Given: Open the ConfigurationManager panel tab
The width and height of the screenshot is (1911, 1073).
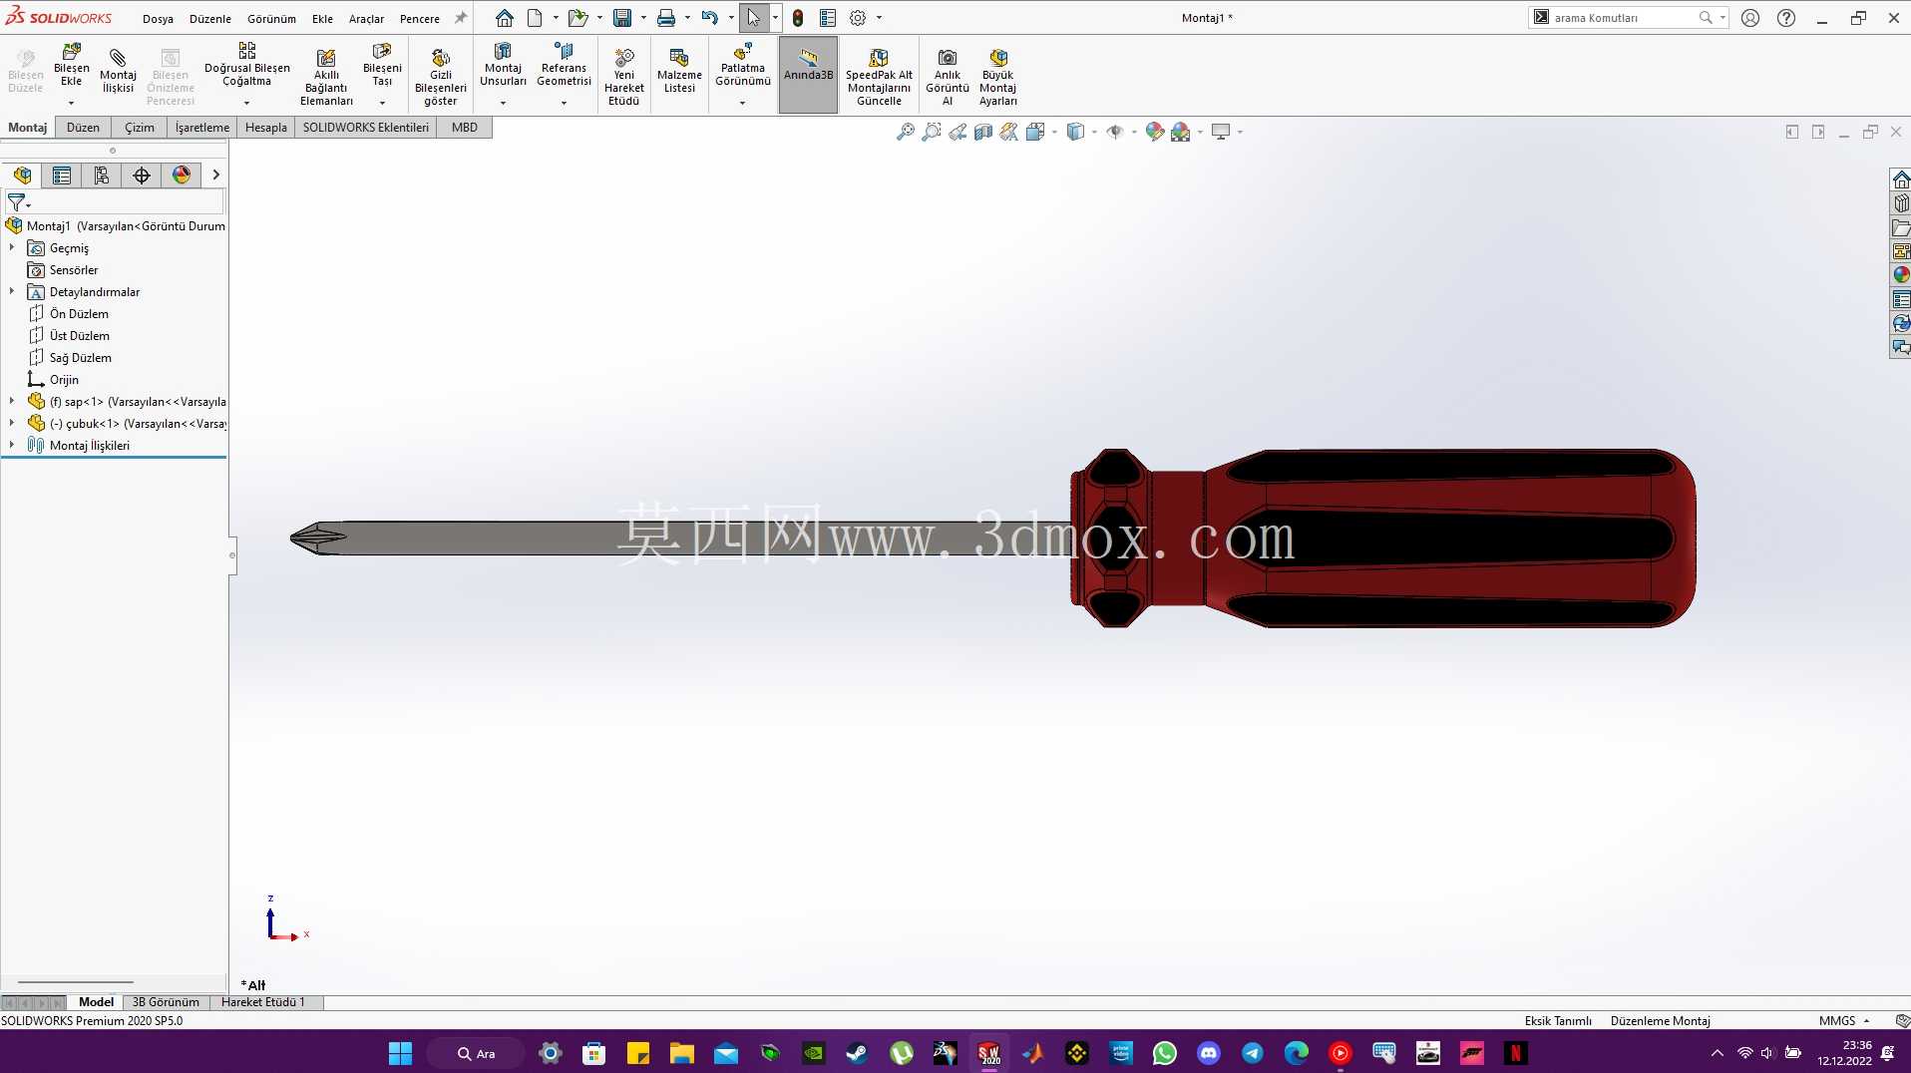Looking at the screenshot, I should click(x=102, y=176).
